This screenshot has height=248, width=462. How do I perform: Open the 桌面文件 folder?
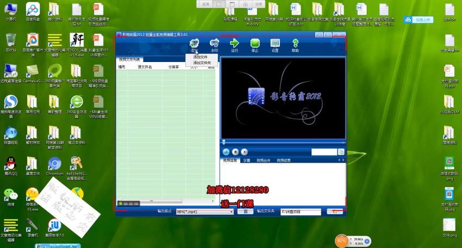pos(33,166)
